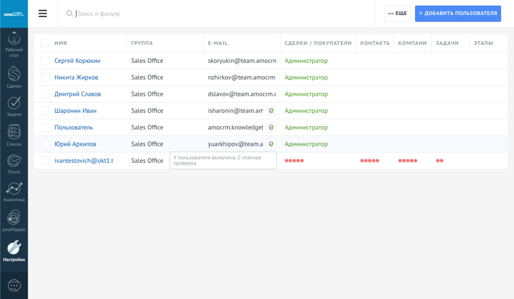Open the Еще more options dropdown
This screenshot has height=299, width=514.
click(397, 14)
